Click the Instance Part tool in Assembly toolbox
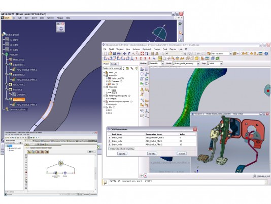The image size is (271, 204). click(x=142, y=69)
